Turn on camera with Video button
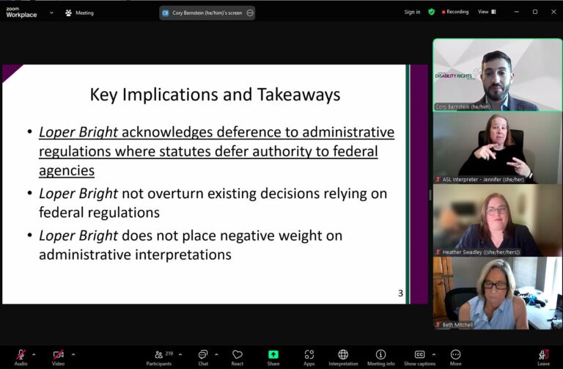This screenshot has width=563, height=369. (x=58, y=357)
